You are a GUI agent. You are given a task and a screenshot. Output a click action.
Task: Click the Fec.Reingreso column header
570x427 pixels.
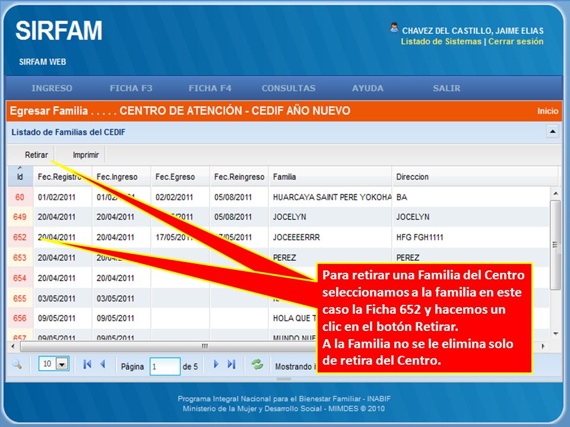pos(239,177)
